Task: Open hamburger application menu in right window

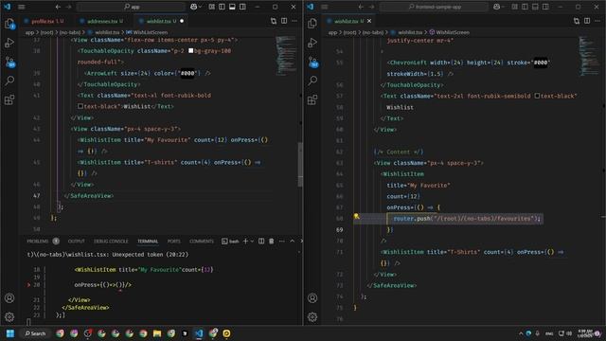Action: pyautogui.click(x=325, y=7)
